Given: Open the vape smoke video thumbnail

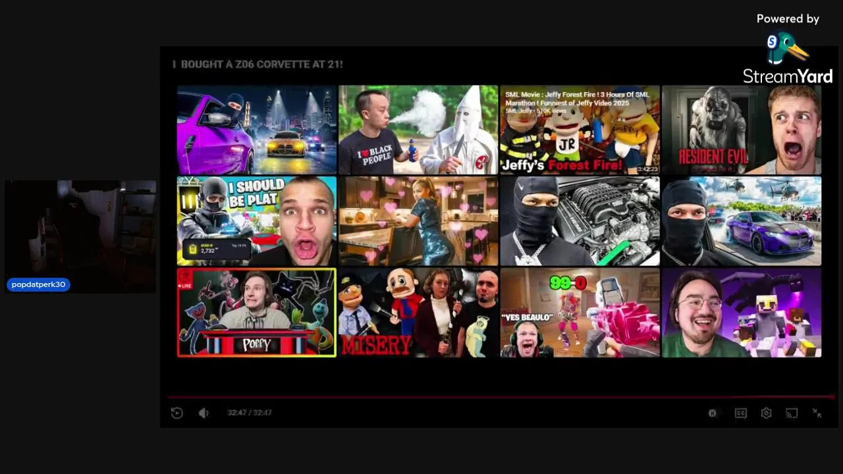Looking at the screenshot, I should [418, 130].
